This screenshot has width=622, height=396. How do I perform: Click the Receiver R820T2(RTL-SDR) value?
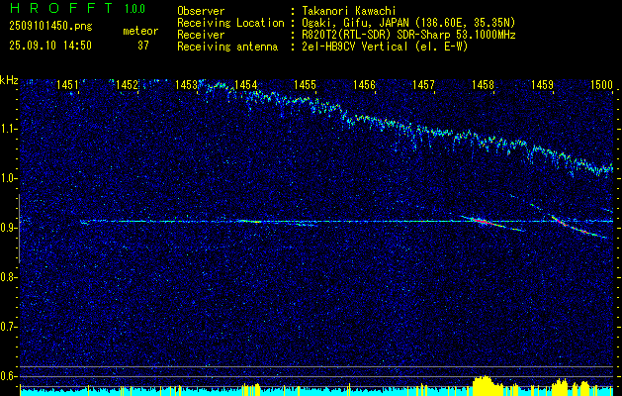coord(408,35)
